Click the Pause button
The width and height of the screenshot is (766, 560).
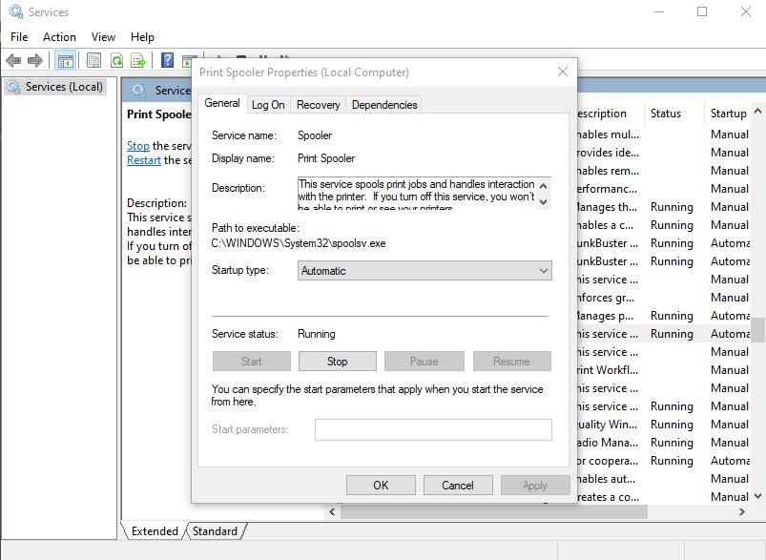click(424, 362)
